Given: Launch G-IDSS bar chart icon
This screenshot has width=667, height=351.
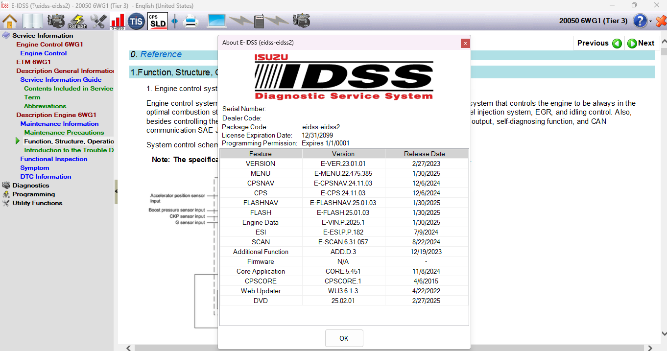Looking at the screenshot, I should (118, 22).
